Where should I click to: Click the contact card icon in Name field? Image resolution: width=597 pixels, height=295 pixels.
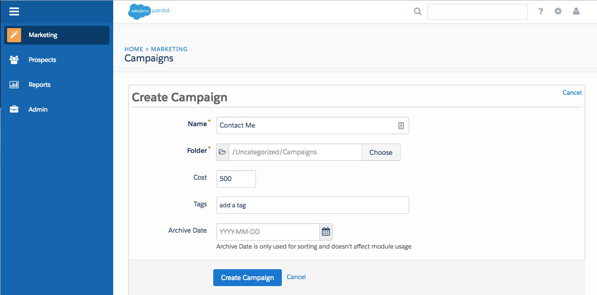click(x=401, y=126)
